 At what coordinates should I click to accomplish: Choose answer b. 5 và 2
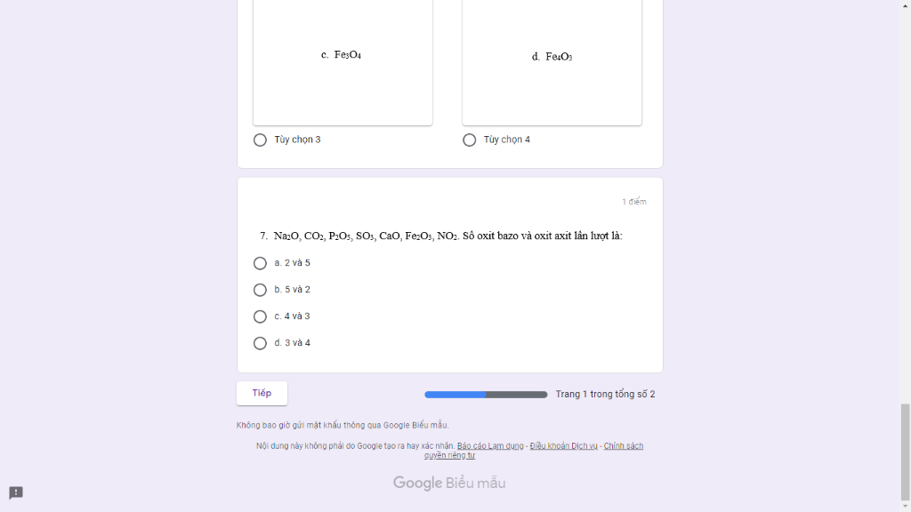(260, 290)
